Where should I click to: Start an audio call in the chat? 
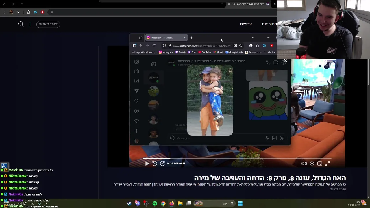268,62
